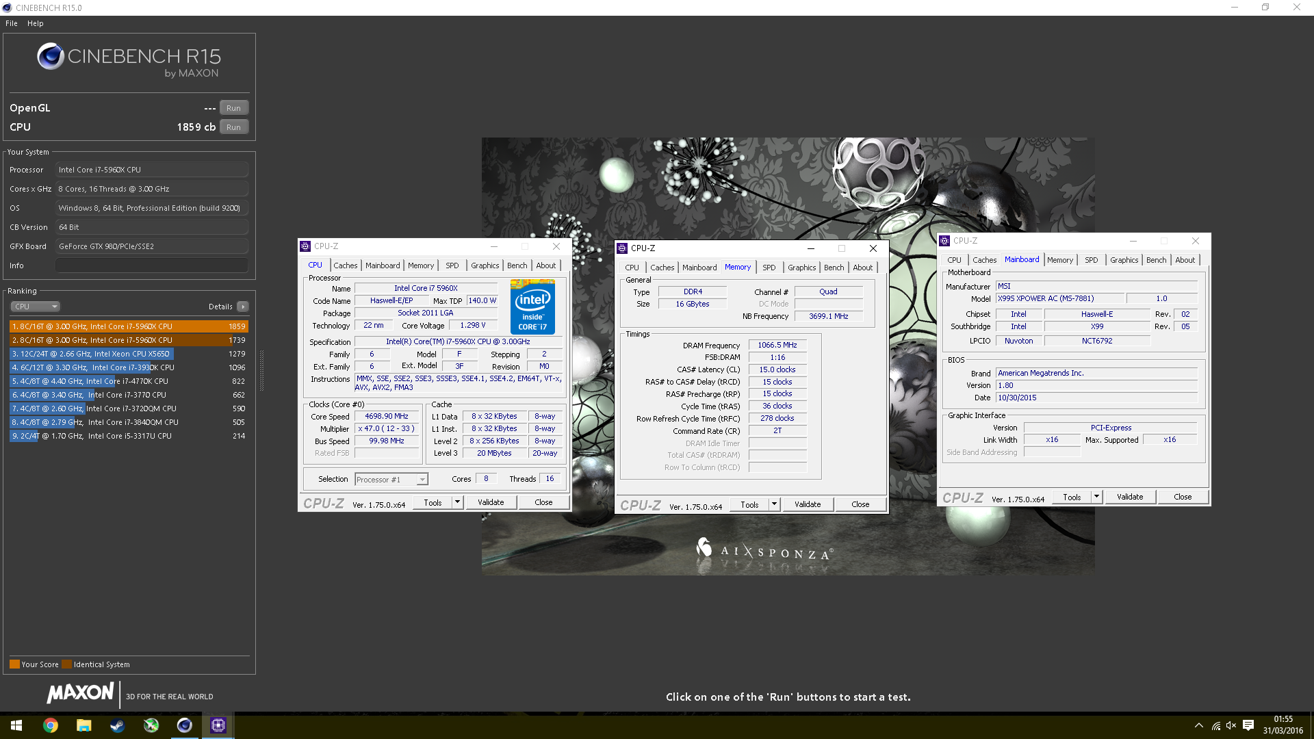Image resolution: width=1314 pixels, height=739 pixels.
Task: Click the DRAM Frequency 1066.5 MHz value
Action: [777, 345]
